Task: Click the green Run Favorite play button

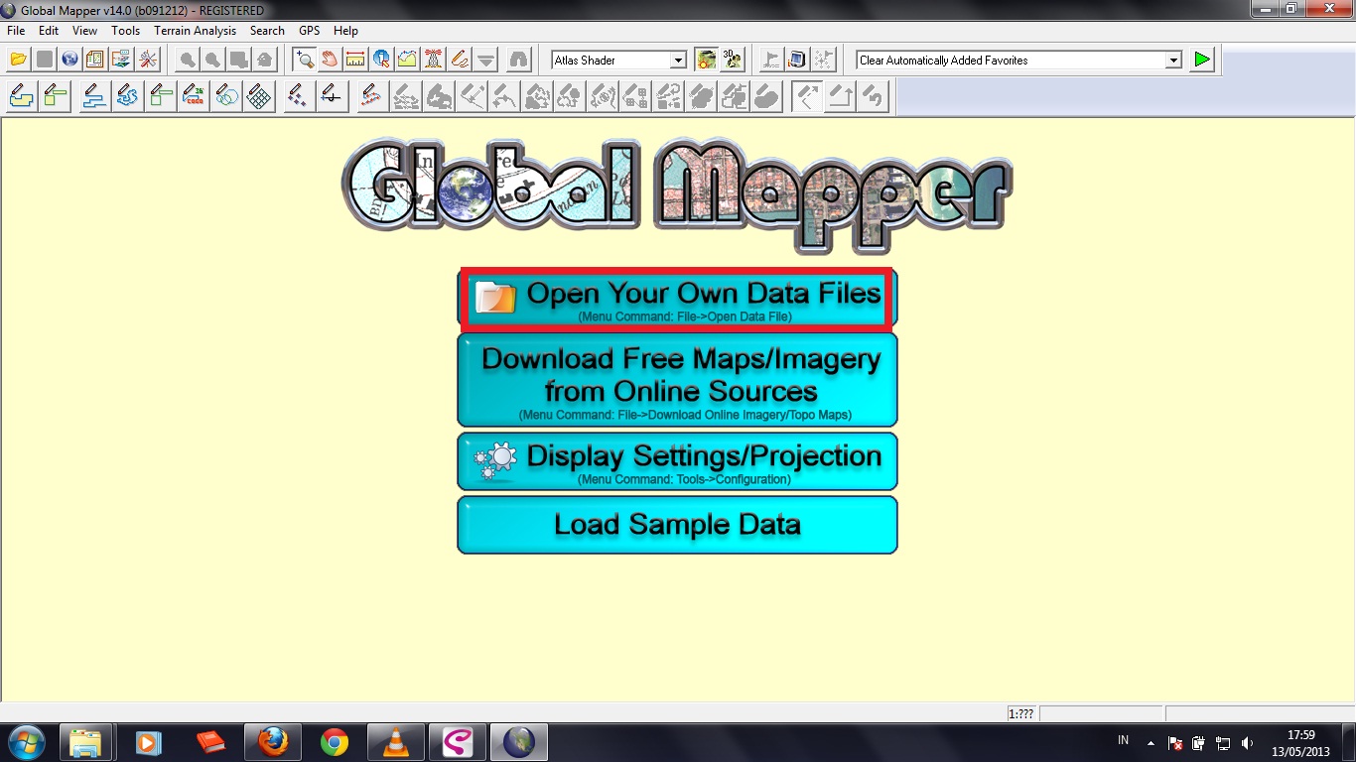Action: (1202, 60)
